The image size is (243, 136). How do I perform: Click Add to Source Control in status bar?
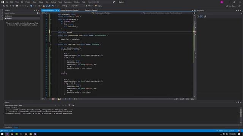226,131
